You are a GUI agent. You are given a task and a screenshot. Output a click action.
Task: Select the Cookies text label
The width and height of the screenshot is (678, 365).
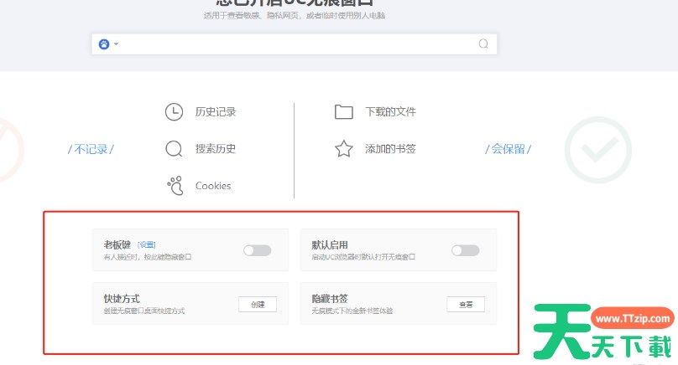tap(213, 186)
